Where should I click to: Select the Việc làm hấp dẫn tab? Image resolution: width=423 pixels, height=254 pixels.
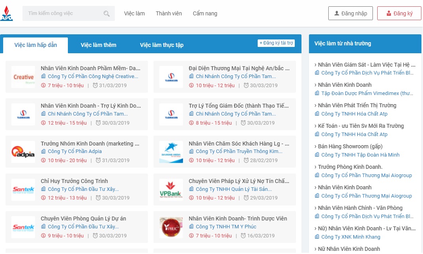pyautogui.click(x=36, y=45)
